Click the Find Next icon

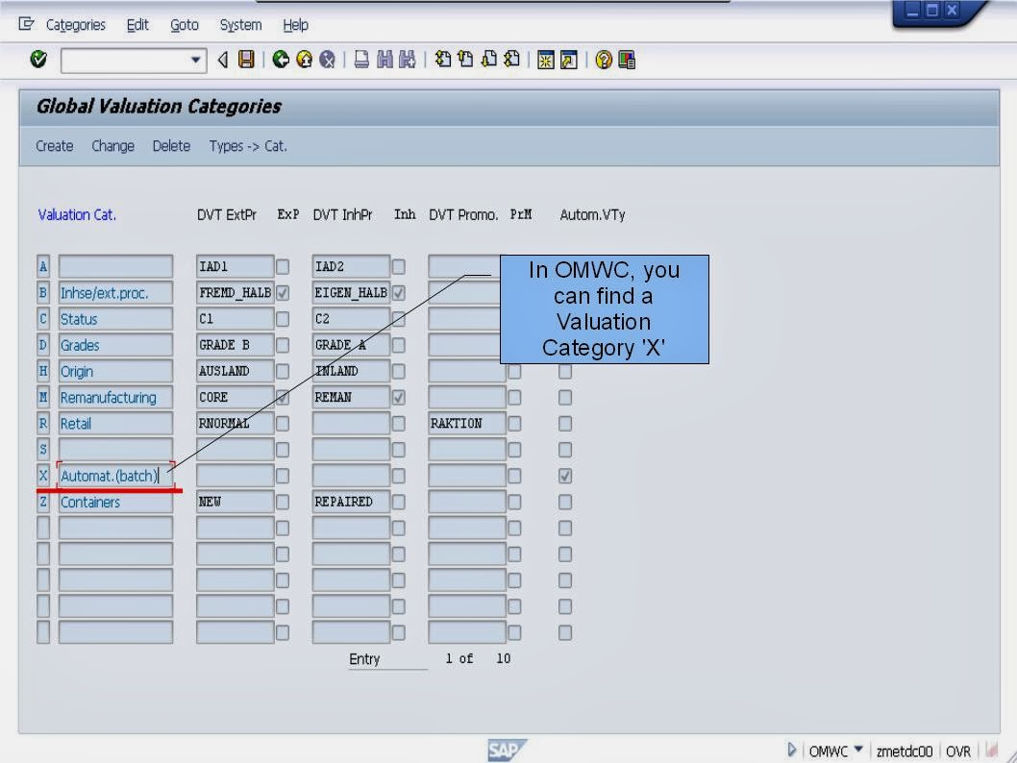(406, 60)
